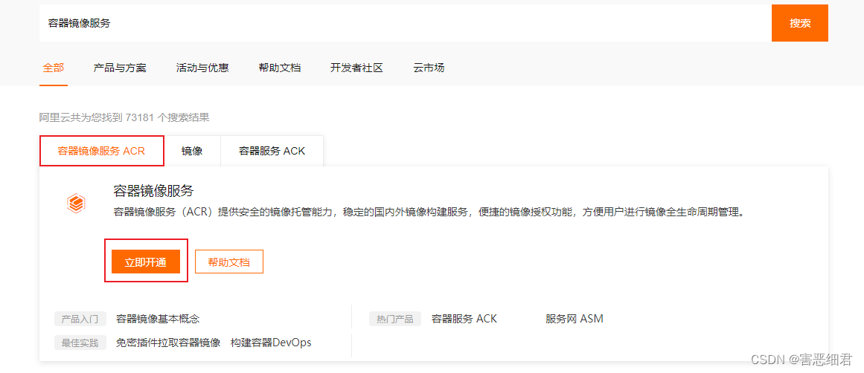The width and height of the screenshot is (864, 373).
Task: Click the container registry product icon
Action: pos(76,203)
